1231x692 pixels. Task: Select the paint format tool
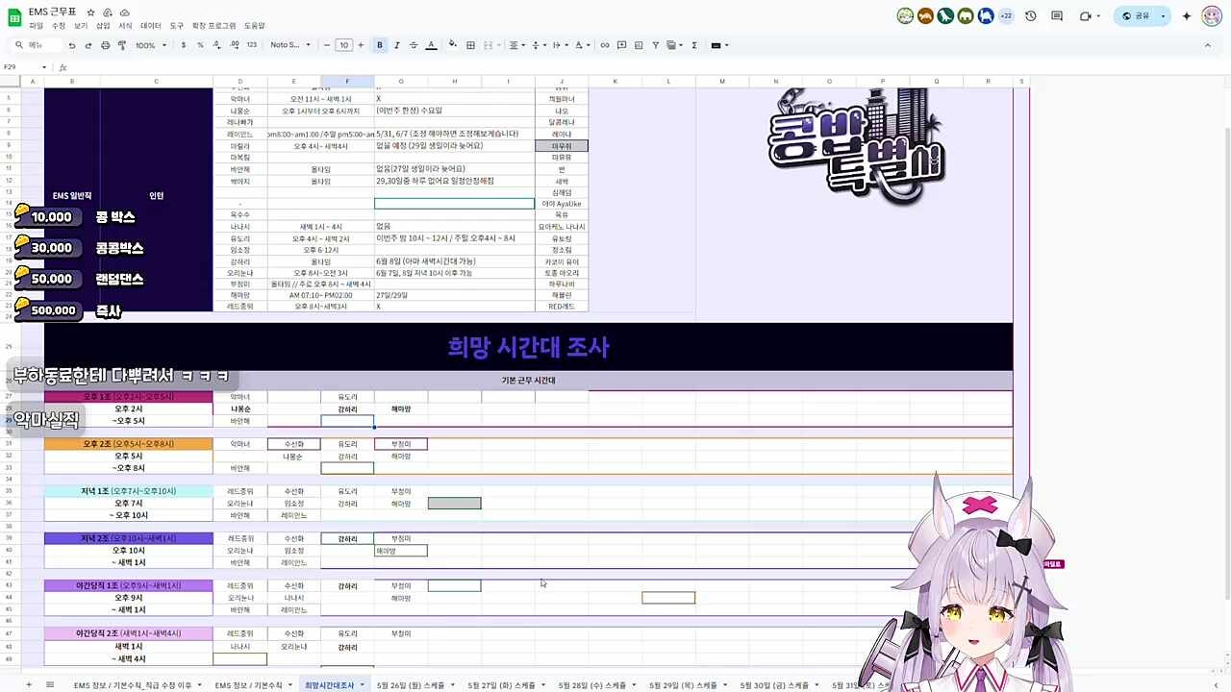coord(120,45)
